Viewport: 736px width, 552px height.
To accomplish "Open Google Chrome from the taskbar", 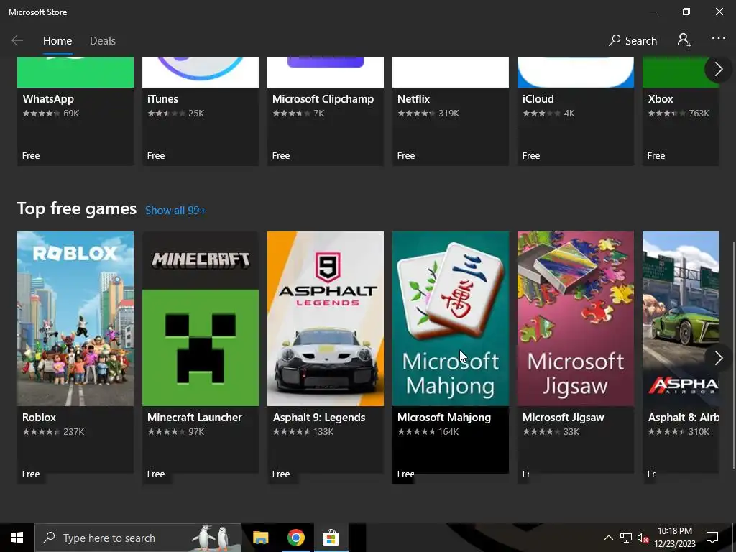I will (x=295, y=538).
